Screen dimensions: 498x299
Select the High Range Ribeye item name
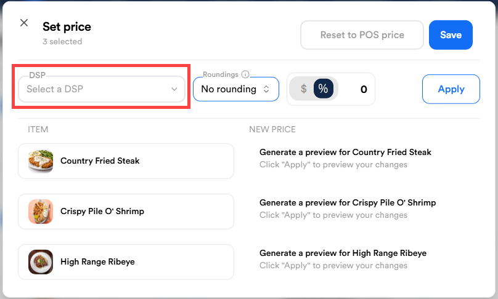click(97, 262)
